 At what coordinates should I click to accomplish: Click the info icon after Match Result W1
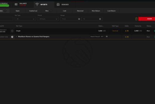(107, 37)
